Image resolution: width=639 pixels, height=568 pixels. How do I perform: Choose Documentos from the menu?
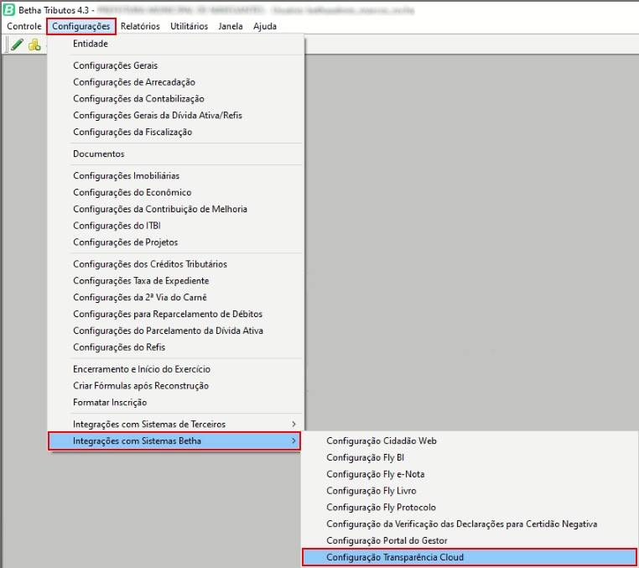(98, 154)
